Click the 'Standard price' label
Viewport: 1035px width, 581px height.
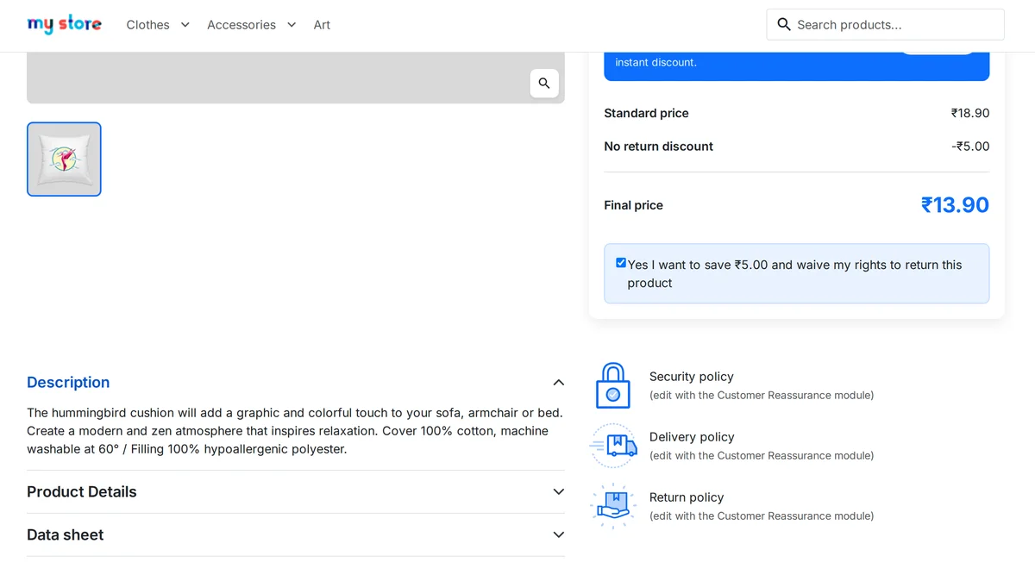click(x=646, y=113)
